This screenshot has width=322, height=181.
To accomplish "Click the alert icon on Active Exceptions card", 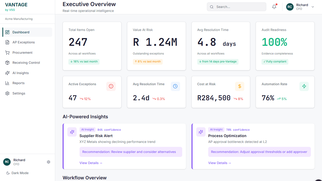I will [111, 86].
